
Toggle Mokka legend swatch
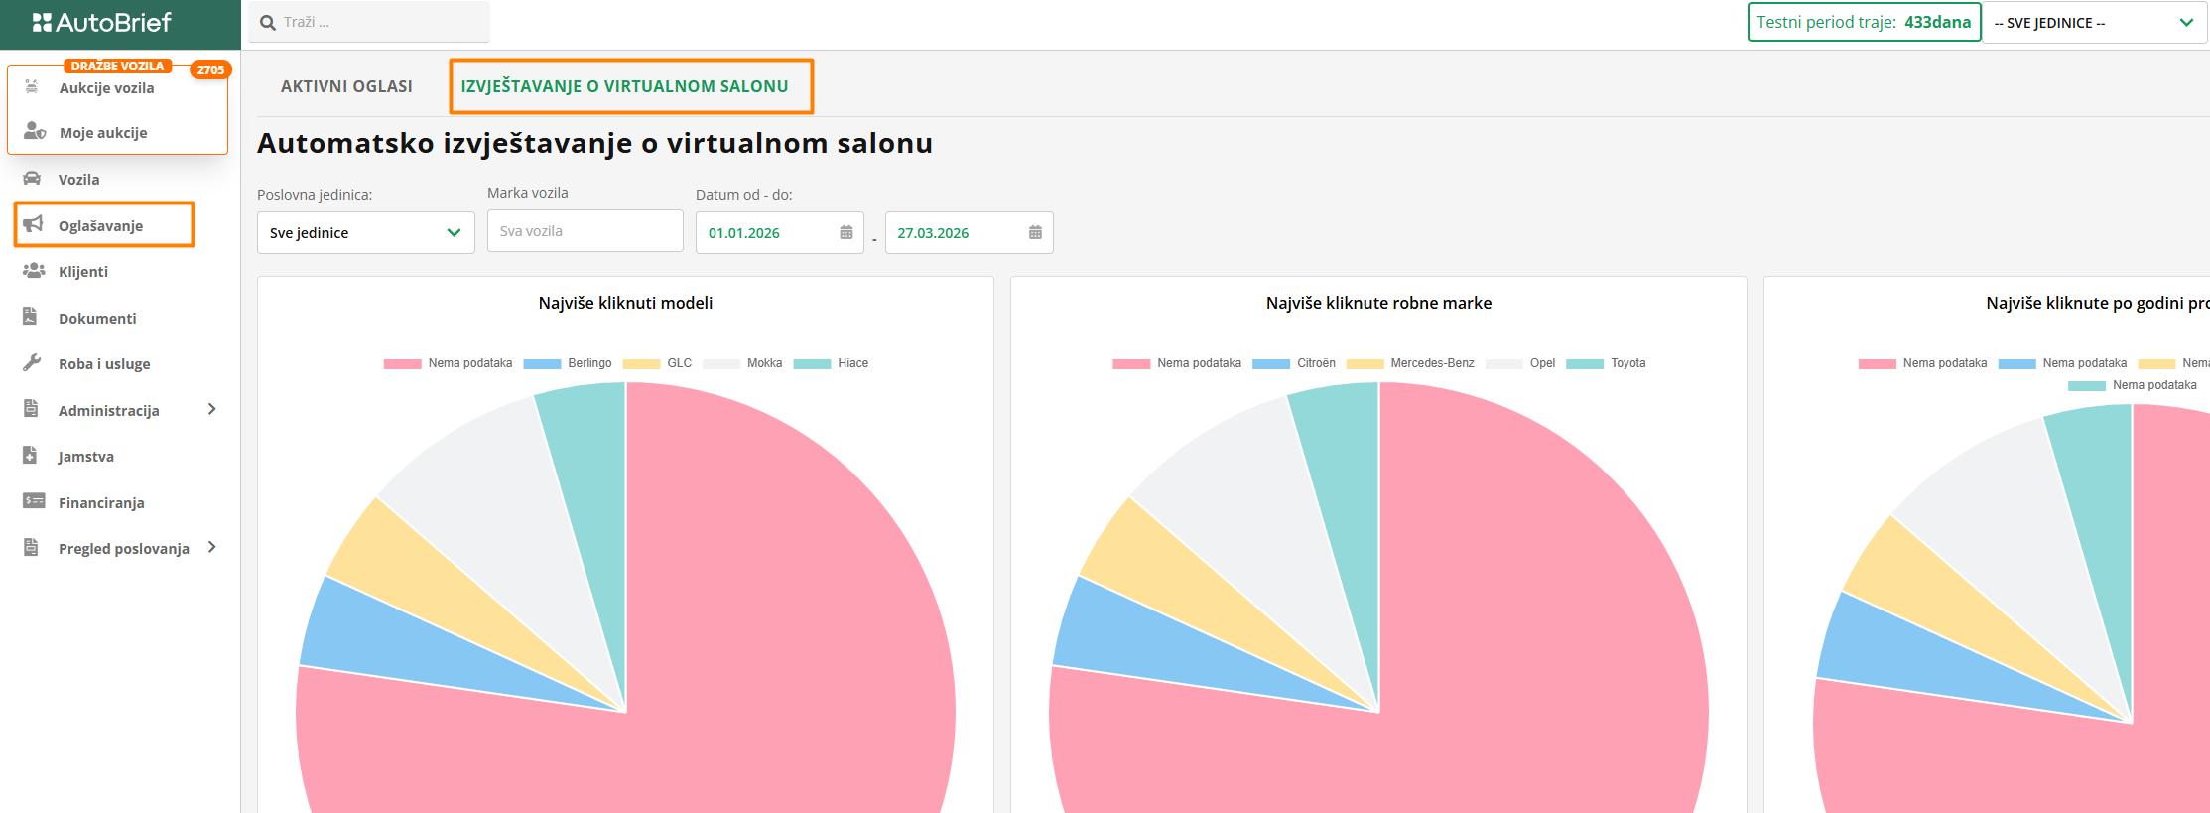[x=721, y=363]
